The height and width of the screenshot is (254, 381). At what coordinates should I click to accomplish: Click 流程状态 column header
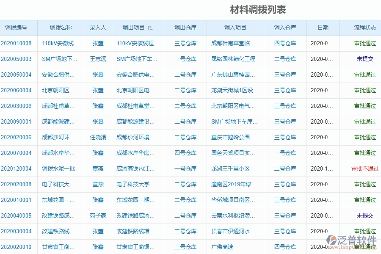pyautogui.click(x=365, y=28)
